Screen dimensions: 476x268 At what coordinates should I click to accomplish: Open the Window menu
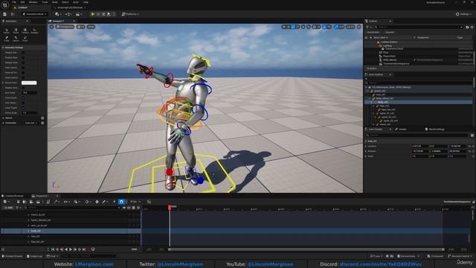click(33, 2)
